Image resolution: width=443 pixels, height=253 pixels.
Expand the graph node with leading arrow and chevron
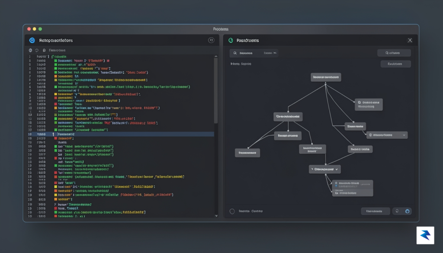tap(324, 170)
